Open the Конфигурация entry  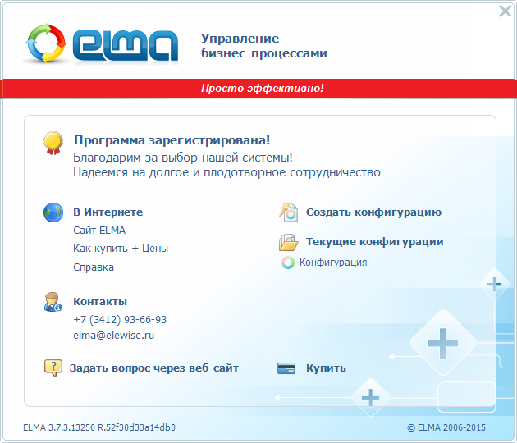[332, 263]
